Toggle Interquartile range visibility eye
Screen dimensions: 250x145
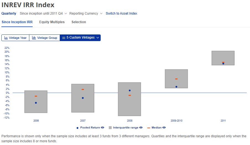point(141,128)
